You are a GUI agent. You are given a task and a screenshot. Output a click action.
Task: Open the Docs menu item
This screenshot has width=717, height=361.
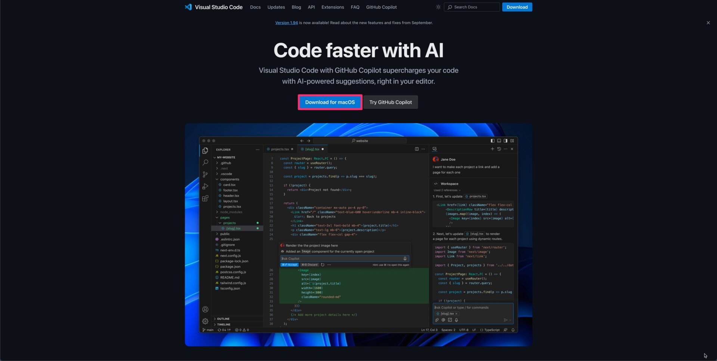(x=255, y=7)
